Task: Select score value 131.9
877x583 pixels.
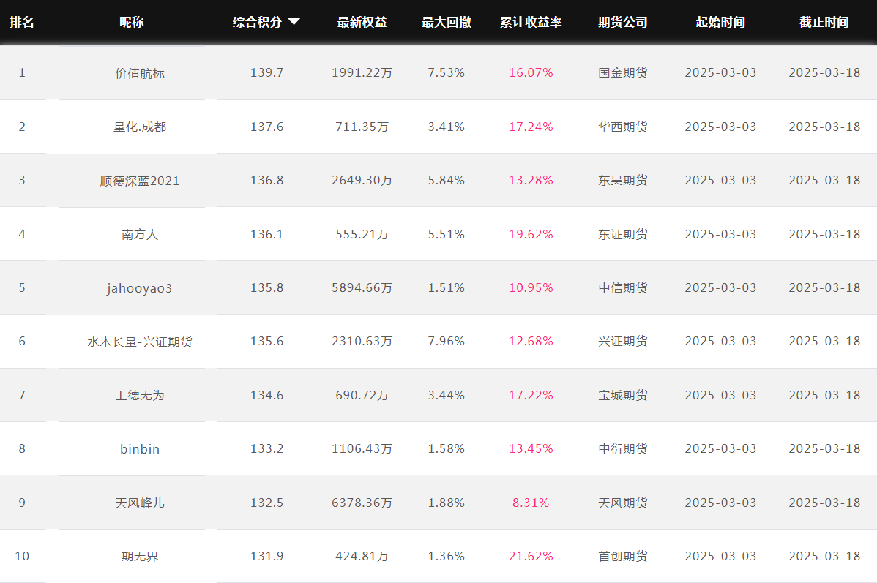Action: (266, 556)
